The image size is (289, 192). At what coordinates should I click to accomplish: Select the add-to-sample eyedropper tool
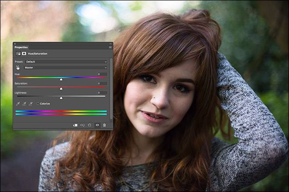[24, 104]
